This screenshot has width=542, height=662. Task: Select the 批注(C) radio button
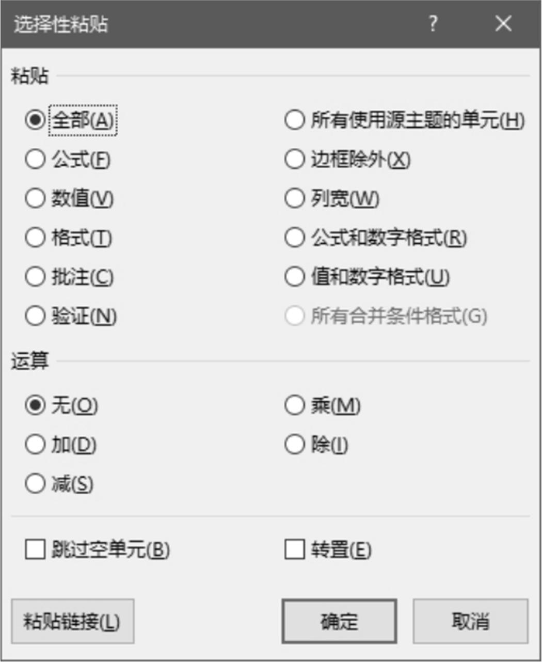point(35,277)
